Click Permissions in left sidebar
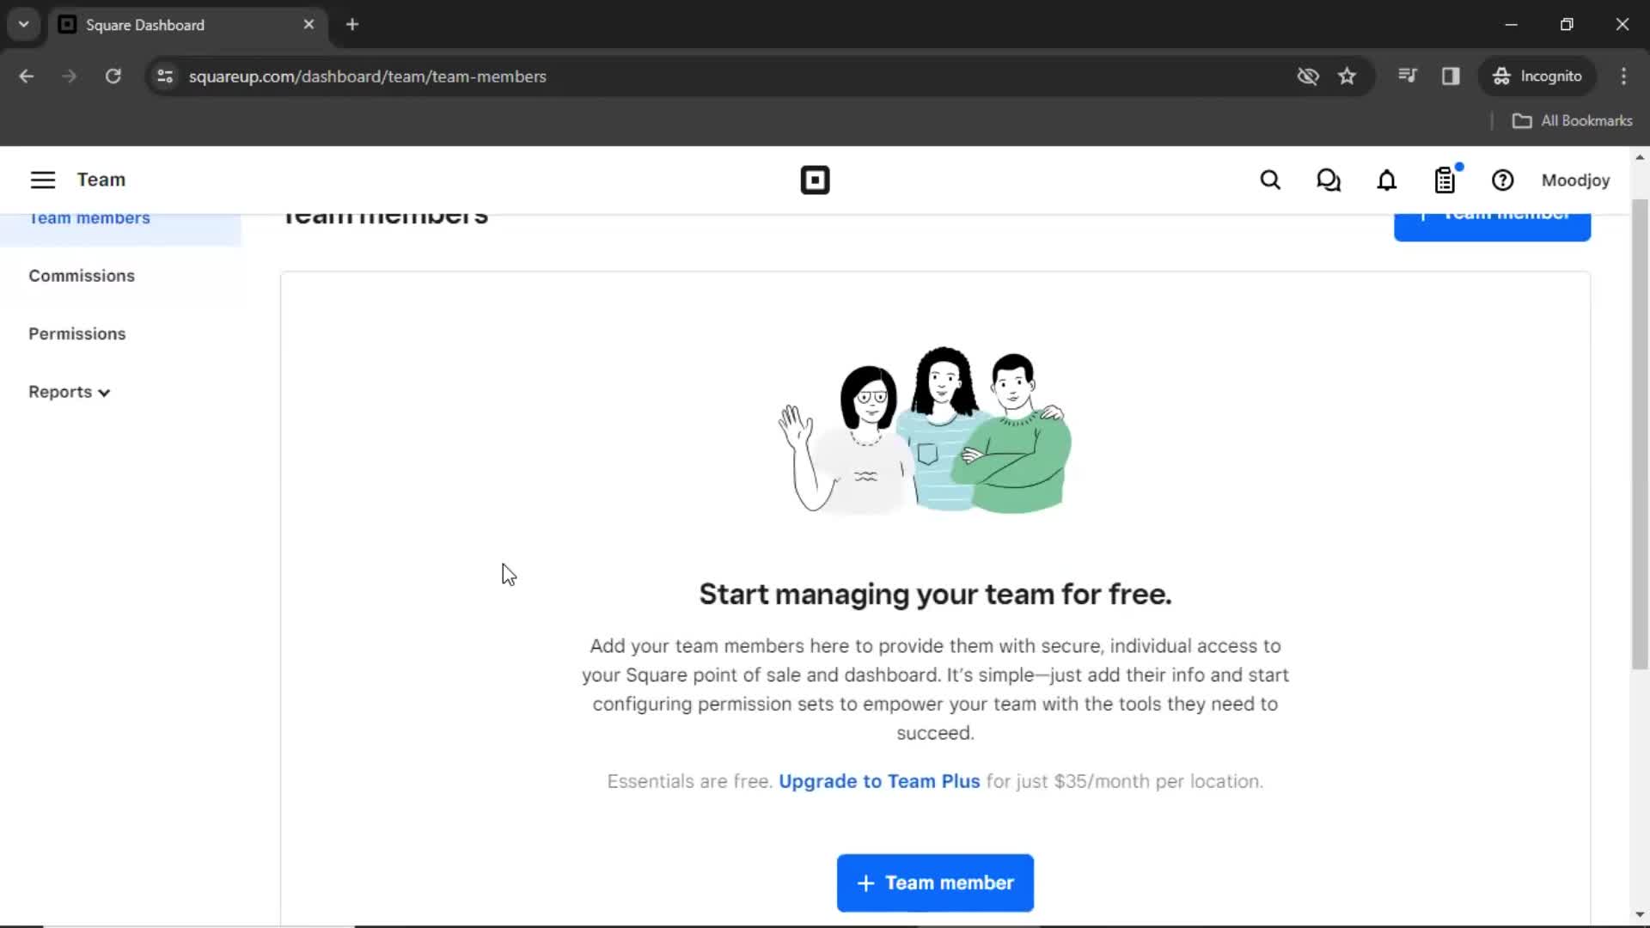The width and height of the screenshot is (1650, 928). pos(76,333)
